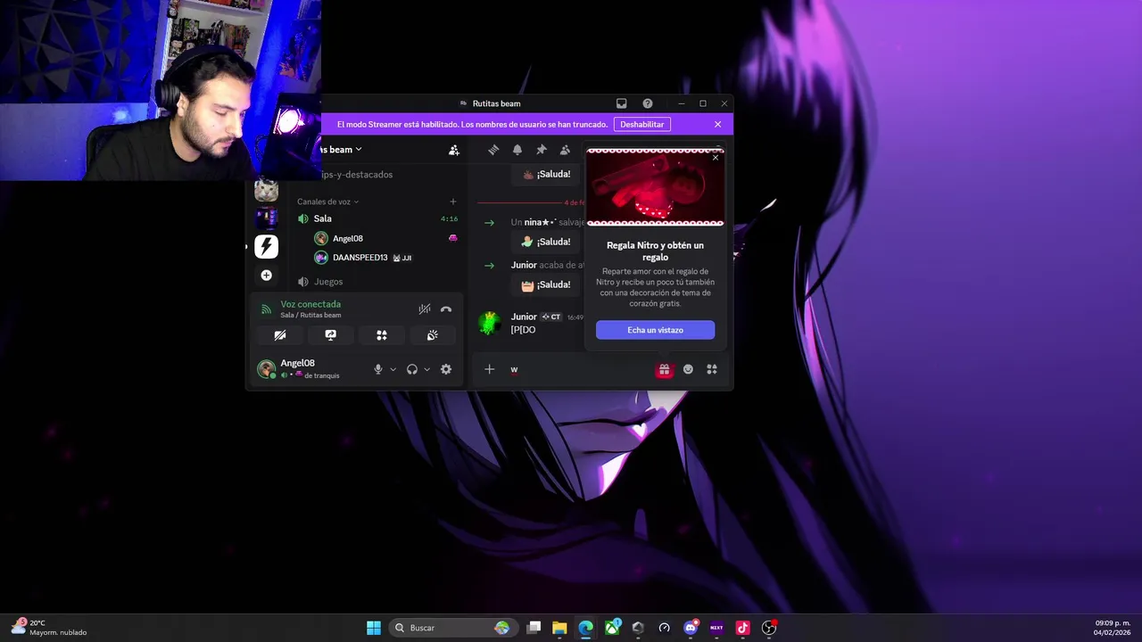Image resolution: width=1142 pixels, height=642 pixels.
Task: Open Discord from the taskbar
Action: coord(691,628)
